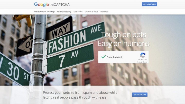Click the Google logo in the header
185x104 pixels.
pos(41,5)
